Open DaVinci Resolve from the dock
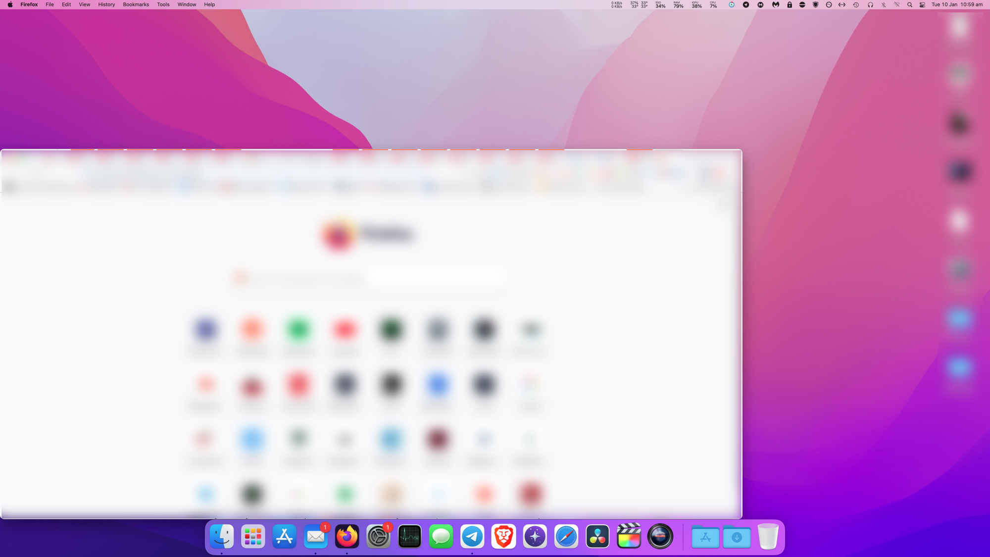 coord(597,536)
